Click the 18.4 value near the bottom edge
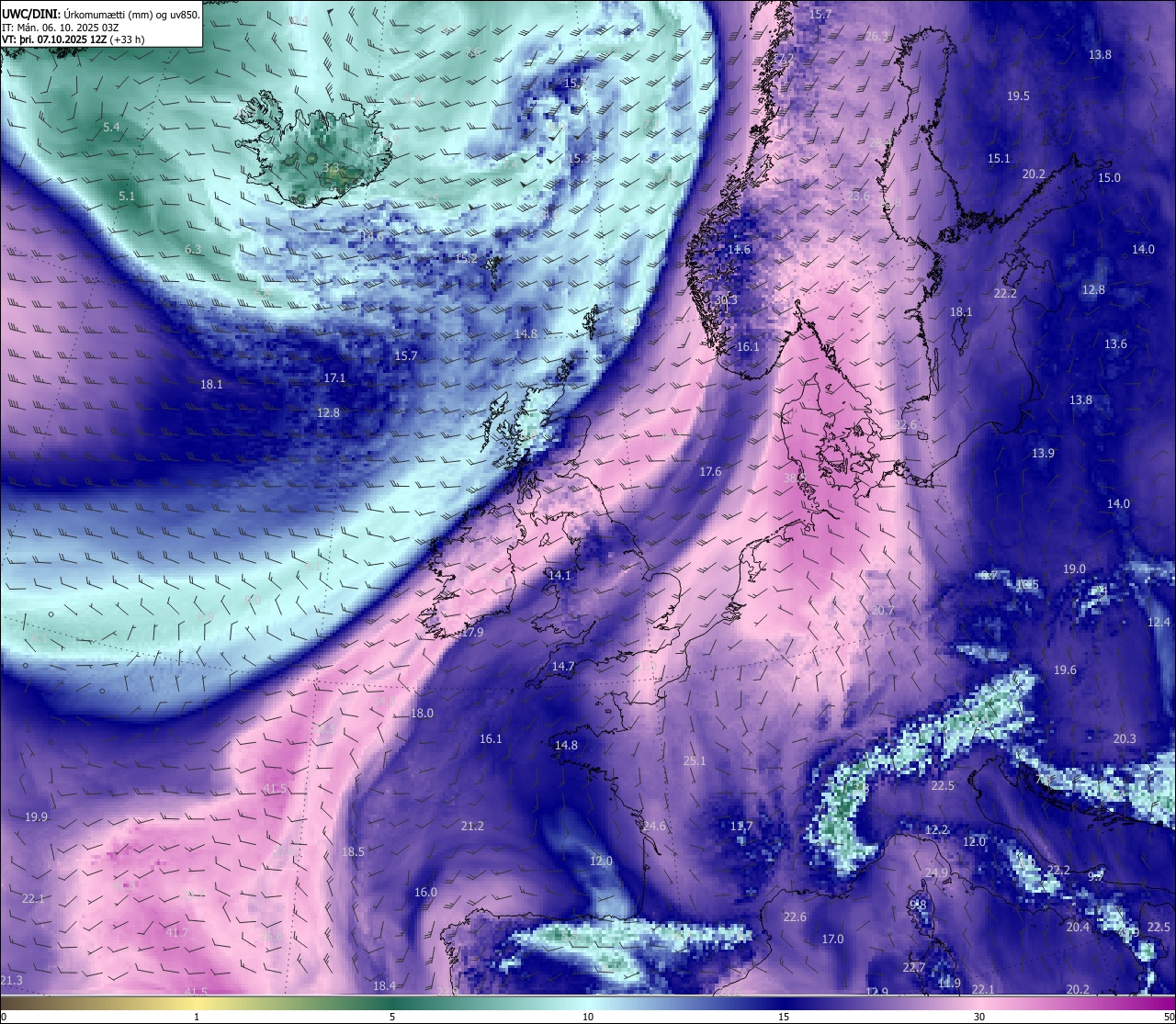This screenshot has width=1176, height=1024. pos(384,985)
